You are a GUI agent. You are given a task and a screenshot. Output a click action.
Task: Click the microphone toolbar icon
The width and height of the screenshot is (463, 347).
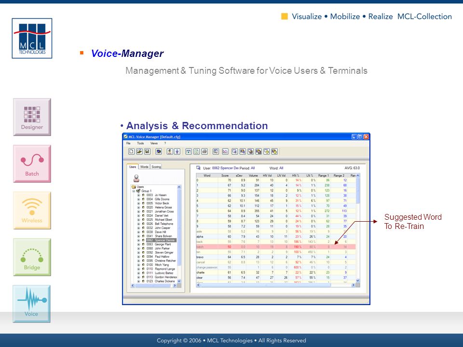point(177,152)
